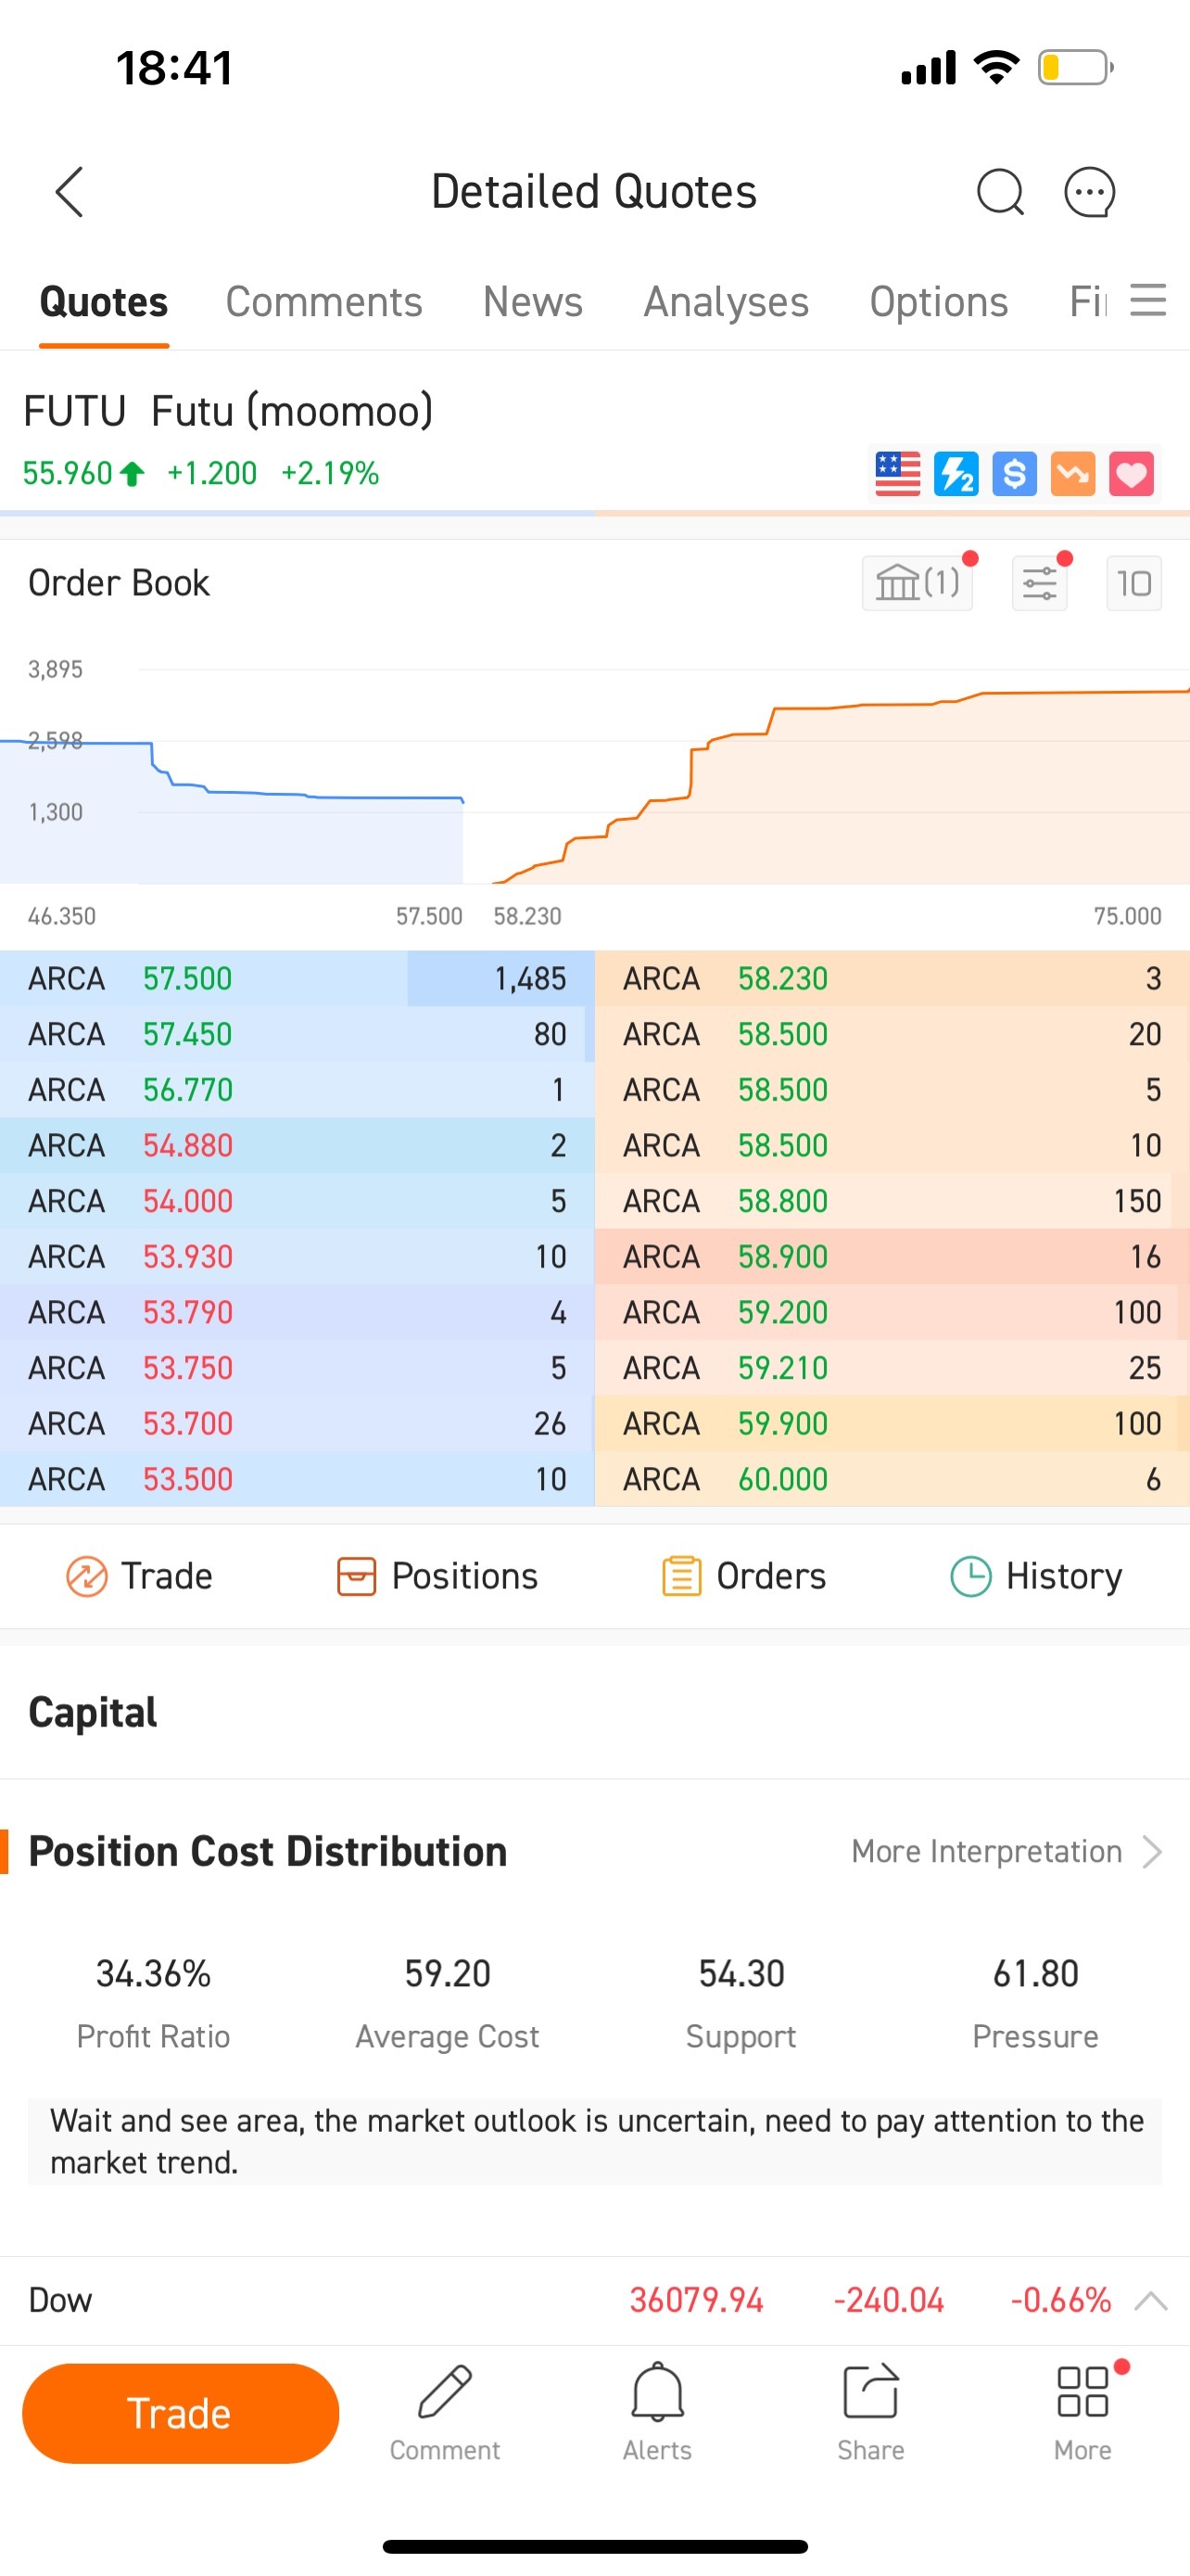This screenshot has width=1190, height=2576.
Task: Open Orders shortcut
Action: [x=743, y=1576]
